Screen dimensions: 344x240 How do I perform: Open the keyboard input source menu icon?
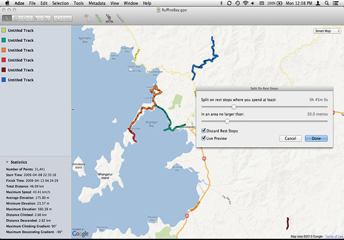pyautogui.click(x=262, y=3)
